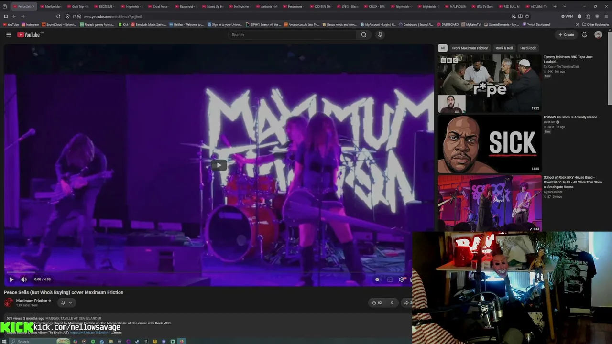Like the video with thumbs up
Viewport: 612px width, 344px height.
pos(377,302)
